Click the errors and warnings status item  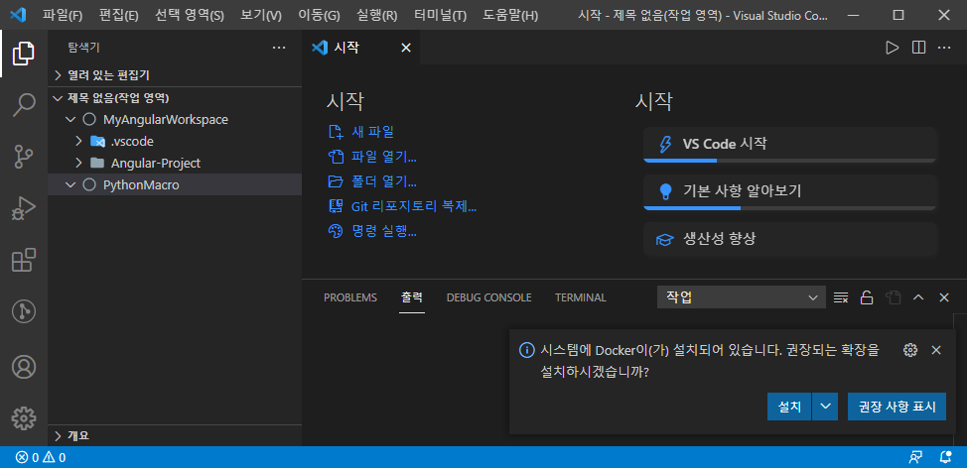(x=41, y=457)
